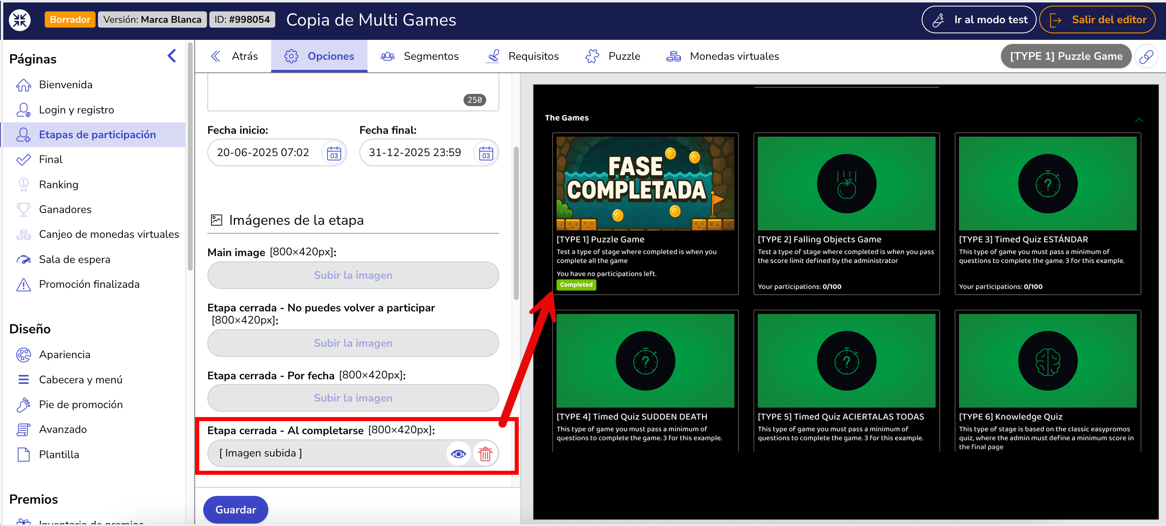Open the Apariencia design settings
1166x526 pixels.
[x=64, y=354]
